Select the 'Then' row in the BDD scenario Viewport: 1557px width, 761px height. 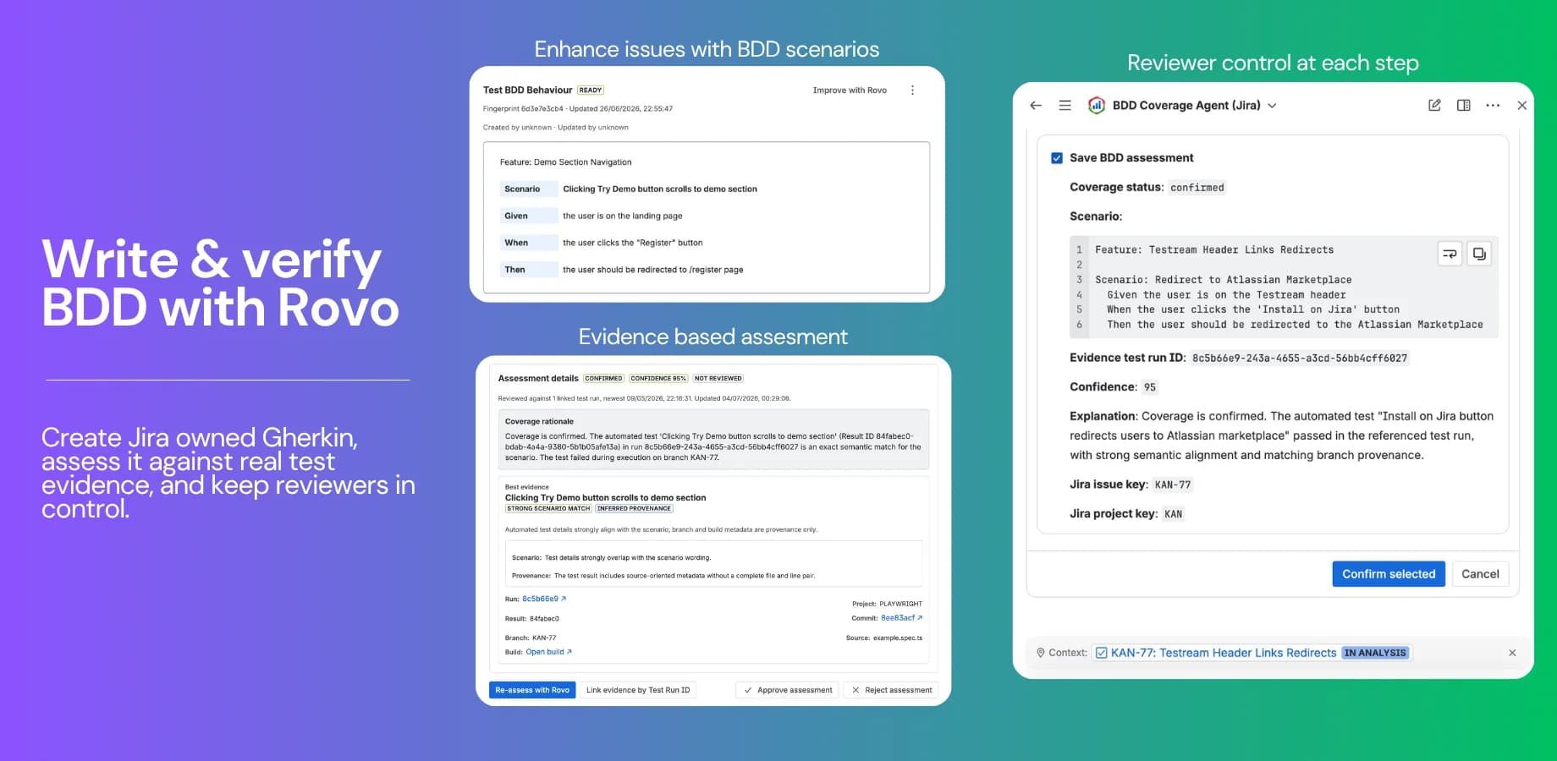tap(707, 270)
